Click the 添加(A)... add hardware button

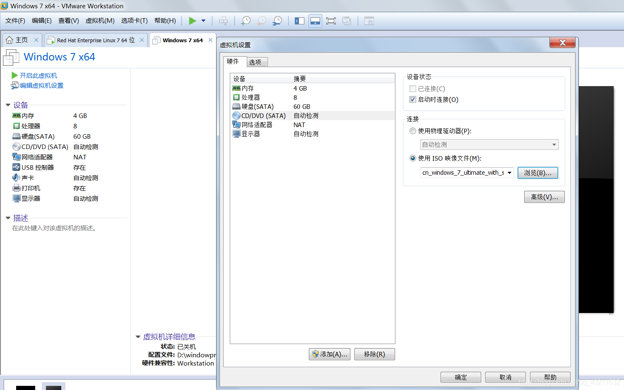tap(330, 354)
